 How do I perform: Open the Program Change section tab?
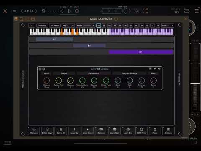pyautogui.click(x=129, y=73)
